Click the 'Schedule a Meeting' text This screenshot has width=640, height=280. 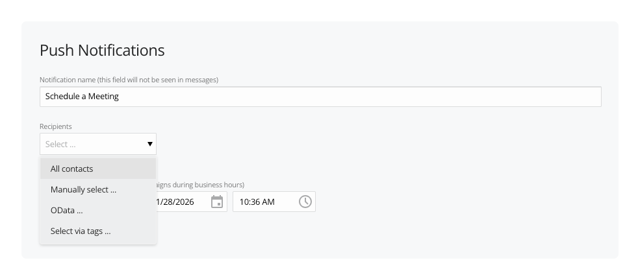[x=82, y=97]
